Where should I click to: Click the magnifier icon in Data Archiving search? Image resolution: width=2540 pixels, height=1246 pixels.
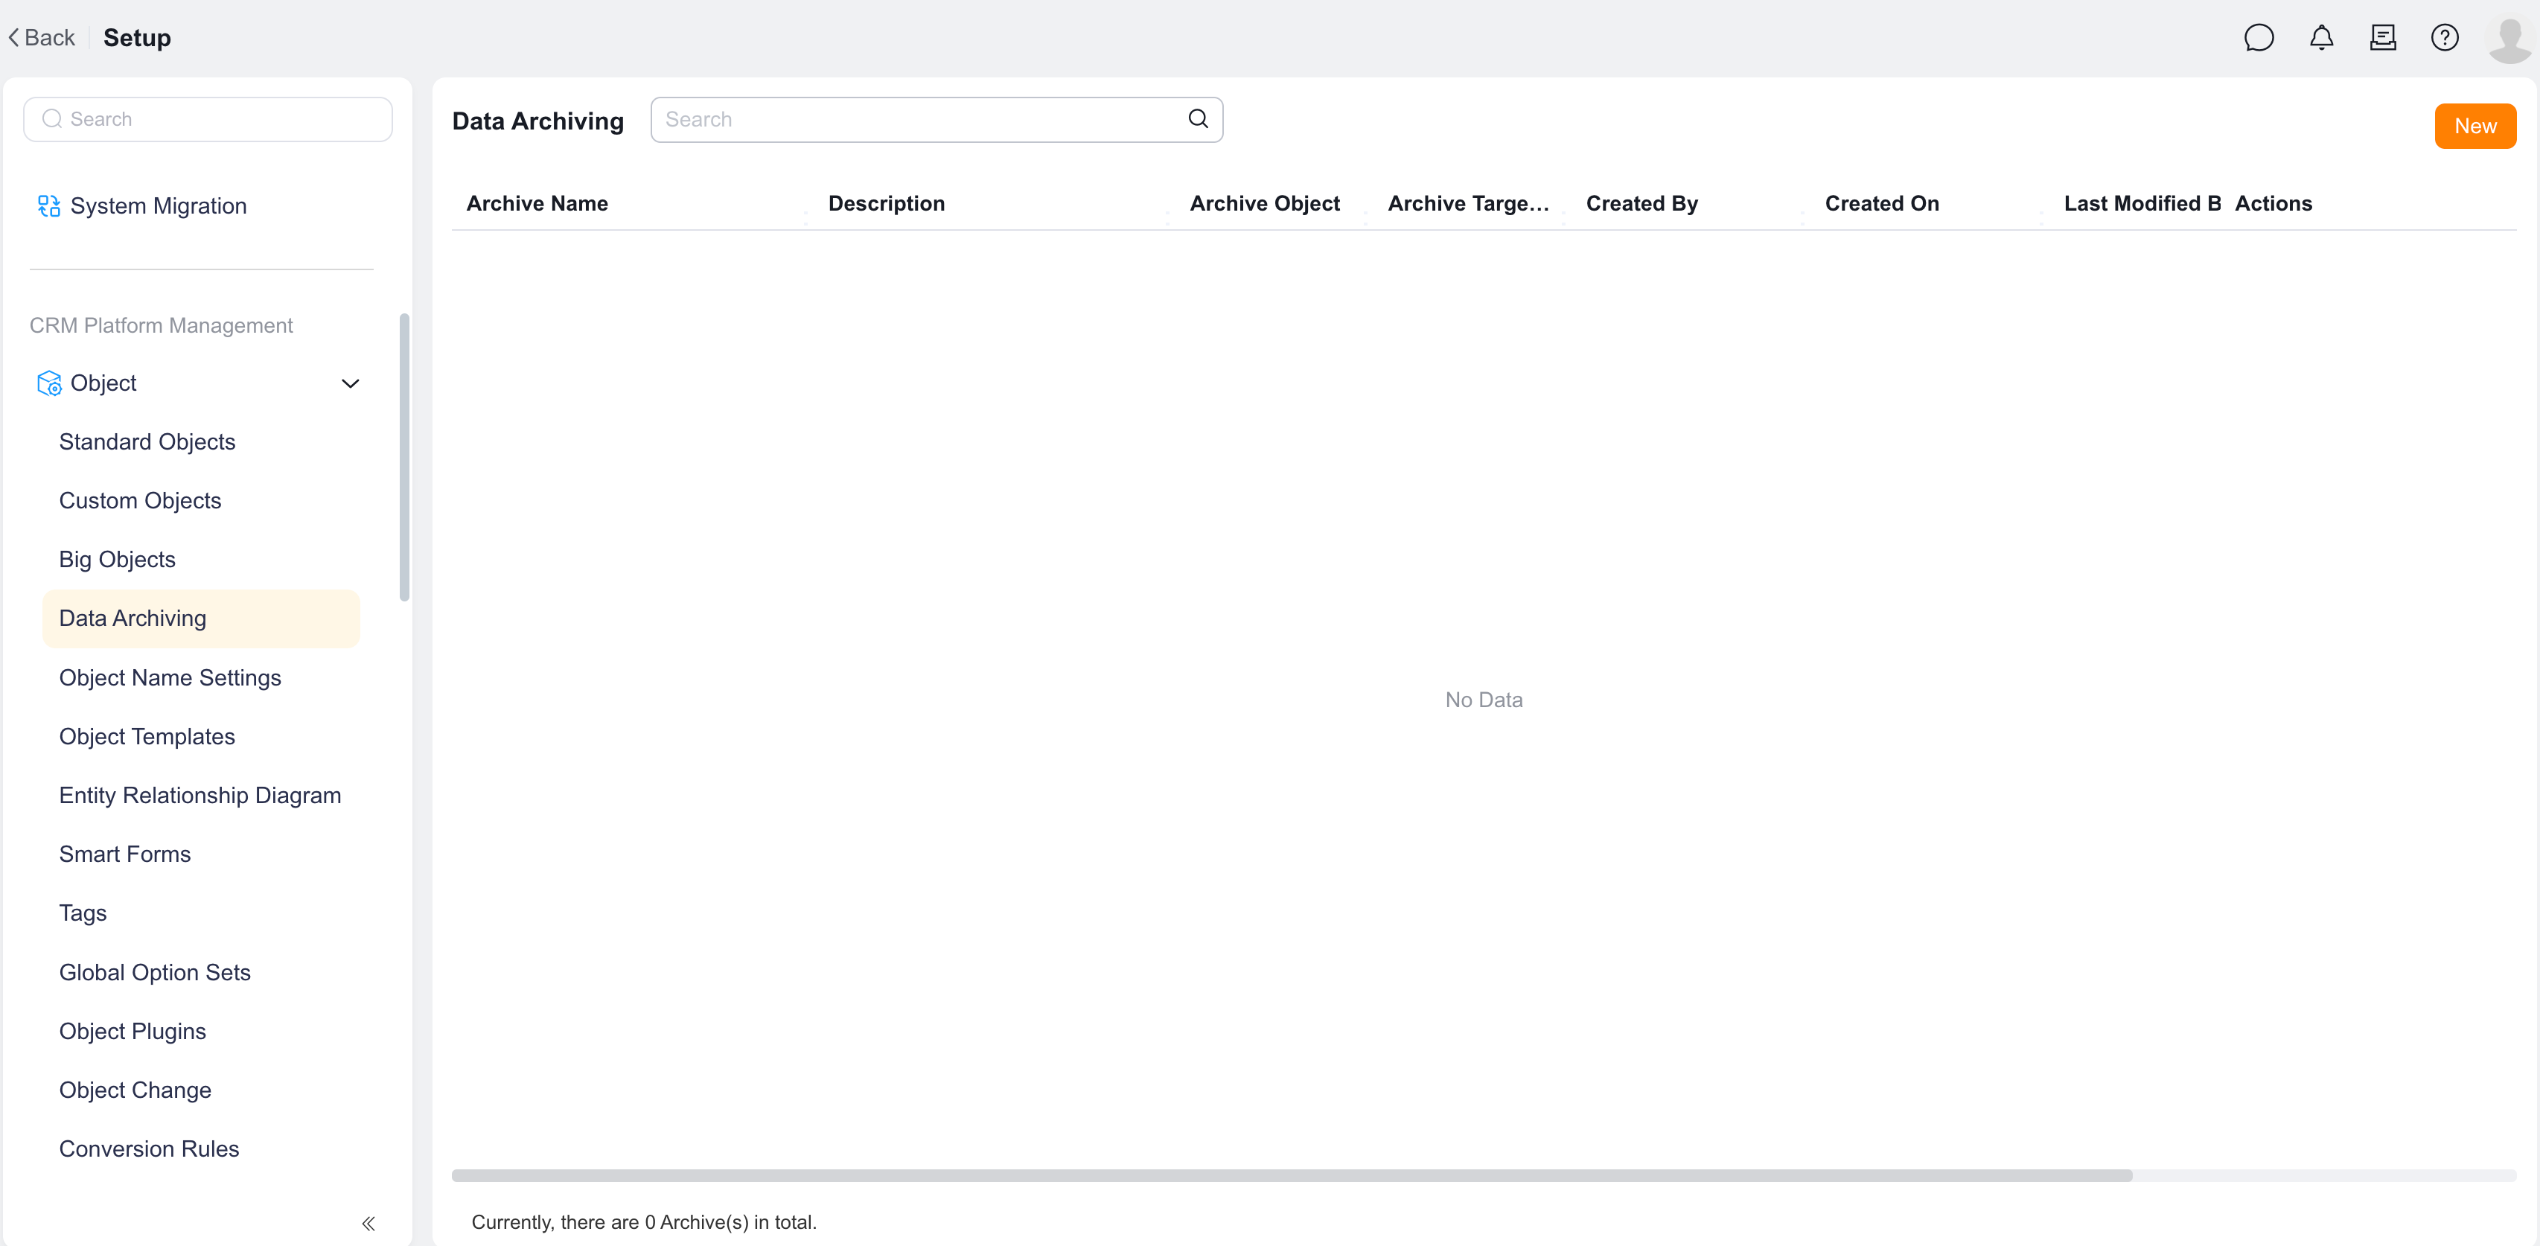point(1198,119)
